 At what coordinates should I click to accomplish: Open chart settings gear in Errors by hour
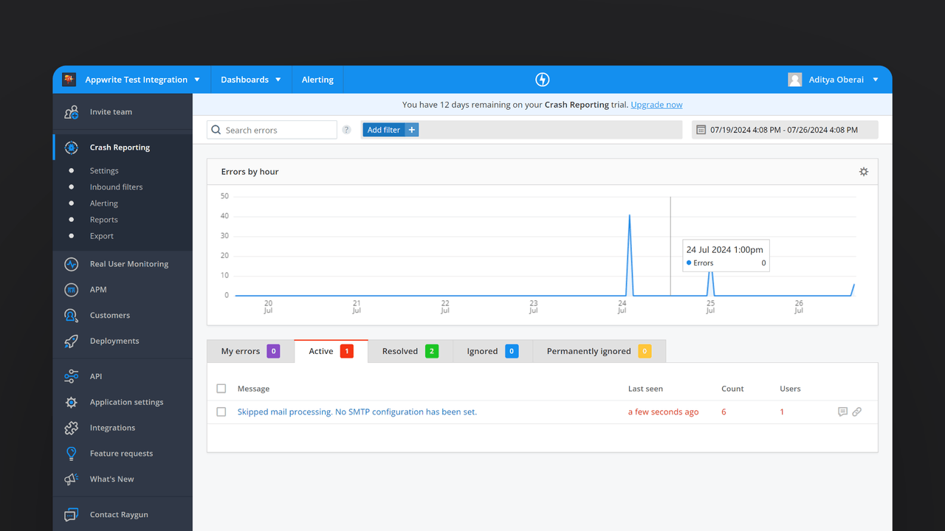coord(864,172)
